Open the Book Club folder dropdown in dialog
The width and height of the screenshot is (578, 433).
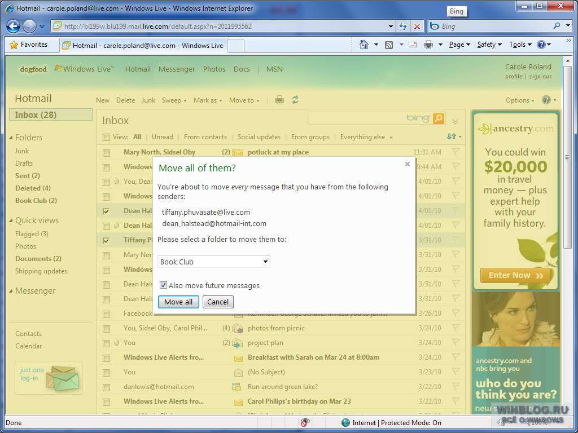214,262
